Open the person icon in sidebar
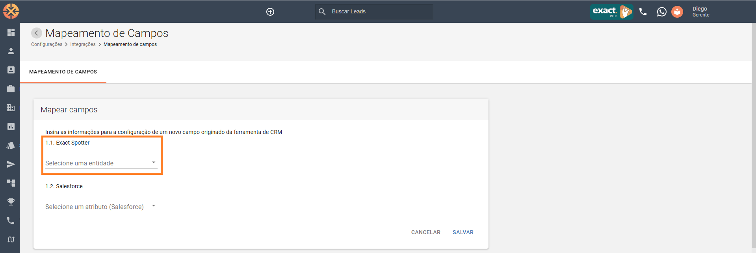Screen dimensions: 756x253 [11, 51]
